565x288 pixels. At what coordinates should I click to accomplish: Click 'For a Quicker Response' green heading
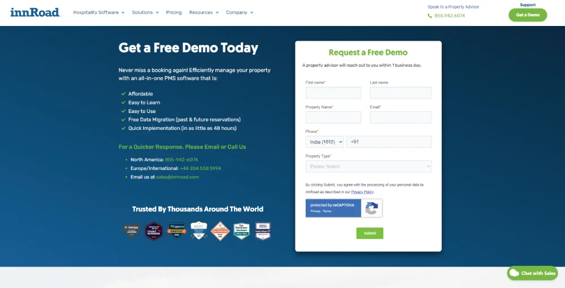[182, 147]
